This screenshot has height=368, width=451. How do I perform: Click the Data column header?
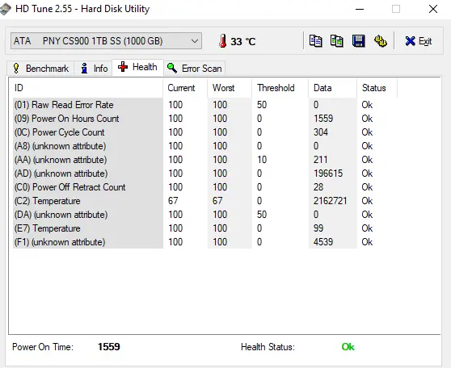coord(332,88)
